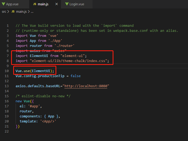Screen dimensions: 188x141
Task: Close the main.js tab
Action: click(x=57, y=4)
